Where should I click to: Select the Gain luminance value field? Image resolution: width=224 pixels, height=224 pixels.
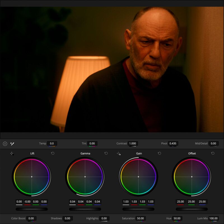[x=126, y=202]
